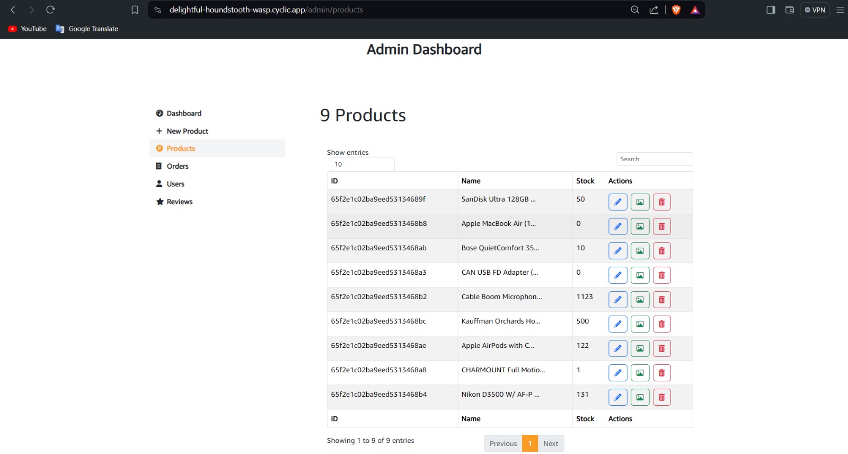Edit the CHARMOUNT Full Motion product
Screen dimensions: 848x454
[x=618, y=373]
